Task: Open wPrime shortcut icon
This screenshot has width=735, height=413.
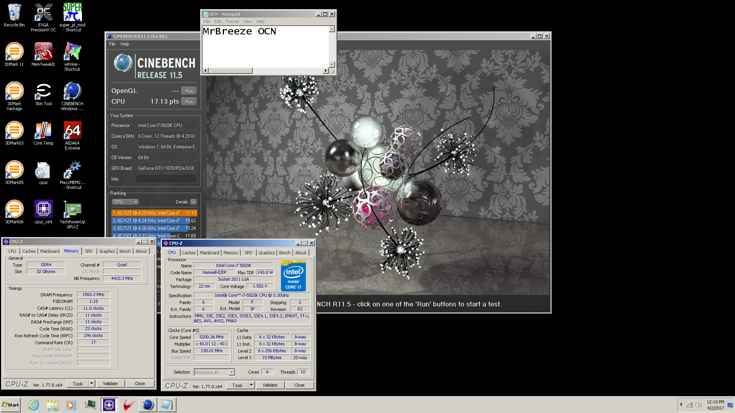Action: 72,57
